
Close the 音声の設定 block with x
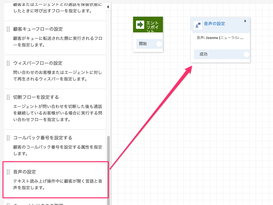pos(245,21)
